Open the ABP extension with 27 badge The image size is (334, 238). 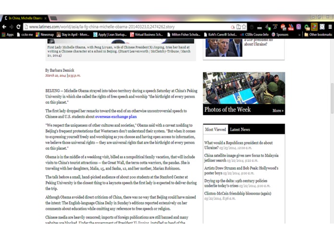pyautogui.click(x=283, y=27)
